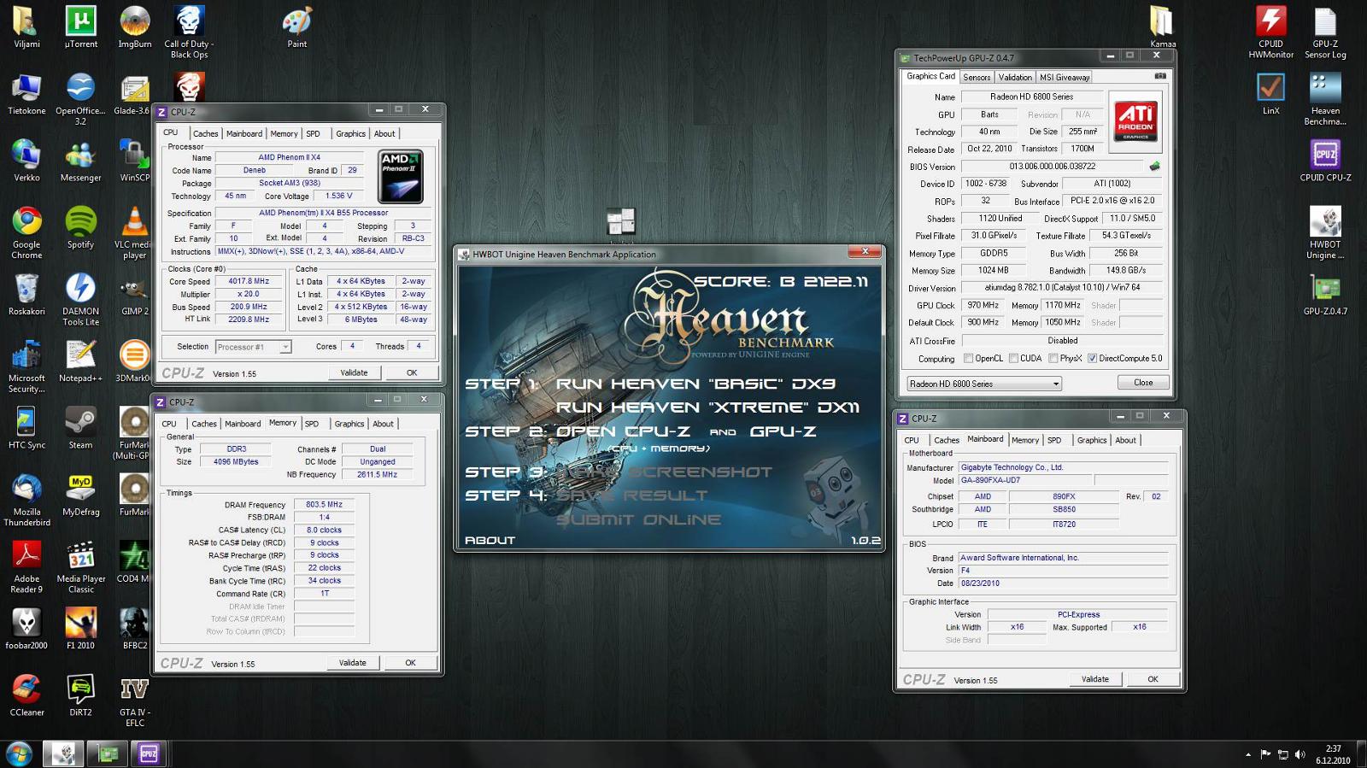Open the Kamaa folder on the desktop
Viewport: 1367px width, 768px height.
point(1162,27)
